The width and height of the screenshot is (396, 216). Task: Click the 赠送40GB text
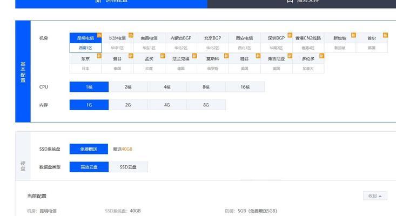pos(123,149)
